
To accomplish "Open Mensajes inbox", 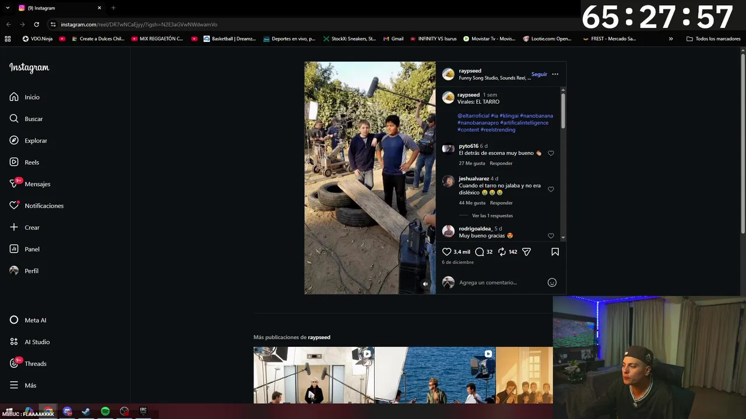I will click(x=30, y=184).
